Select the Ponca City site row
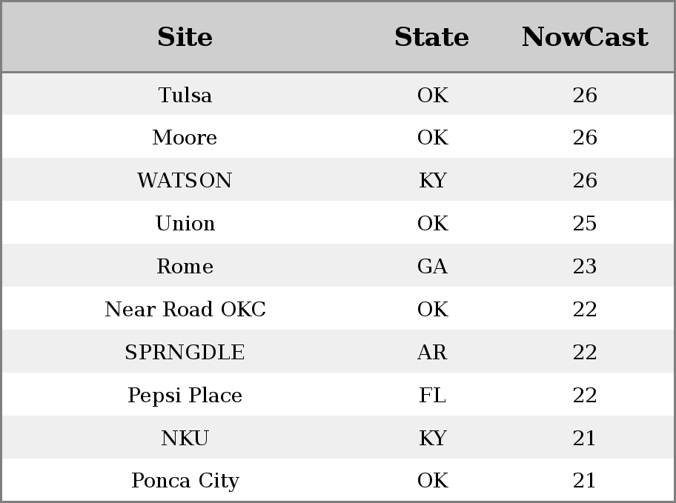676x503 pixels. (x=338, y=480)
